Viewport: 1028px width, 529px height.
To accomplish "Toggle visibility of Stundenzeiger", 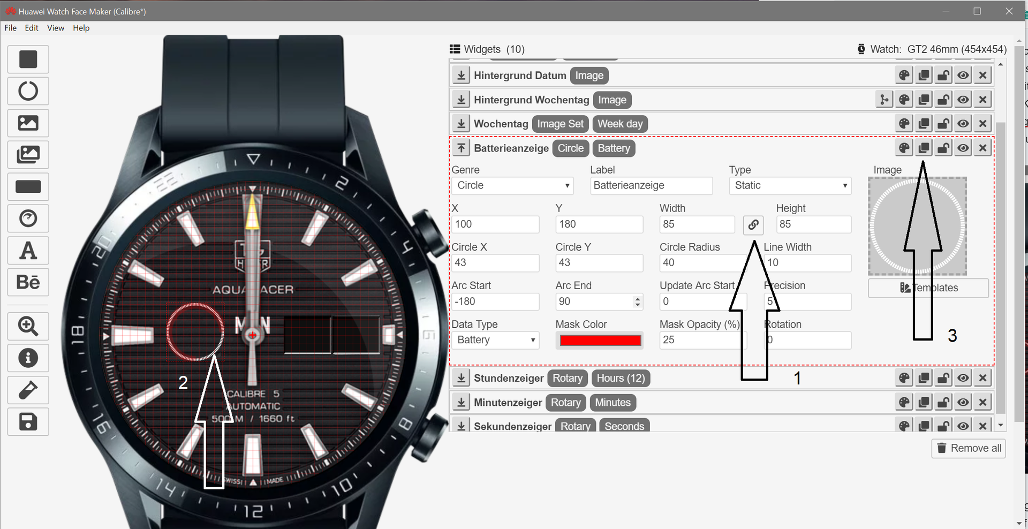I will [963, 378].
